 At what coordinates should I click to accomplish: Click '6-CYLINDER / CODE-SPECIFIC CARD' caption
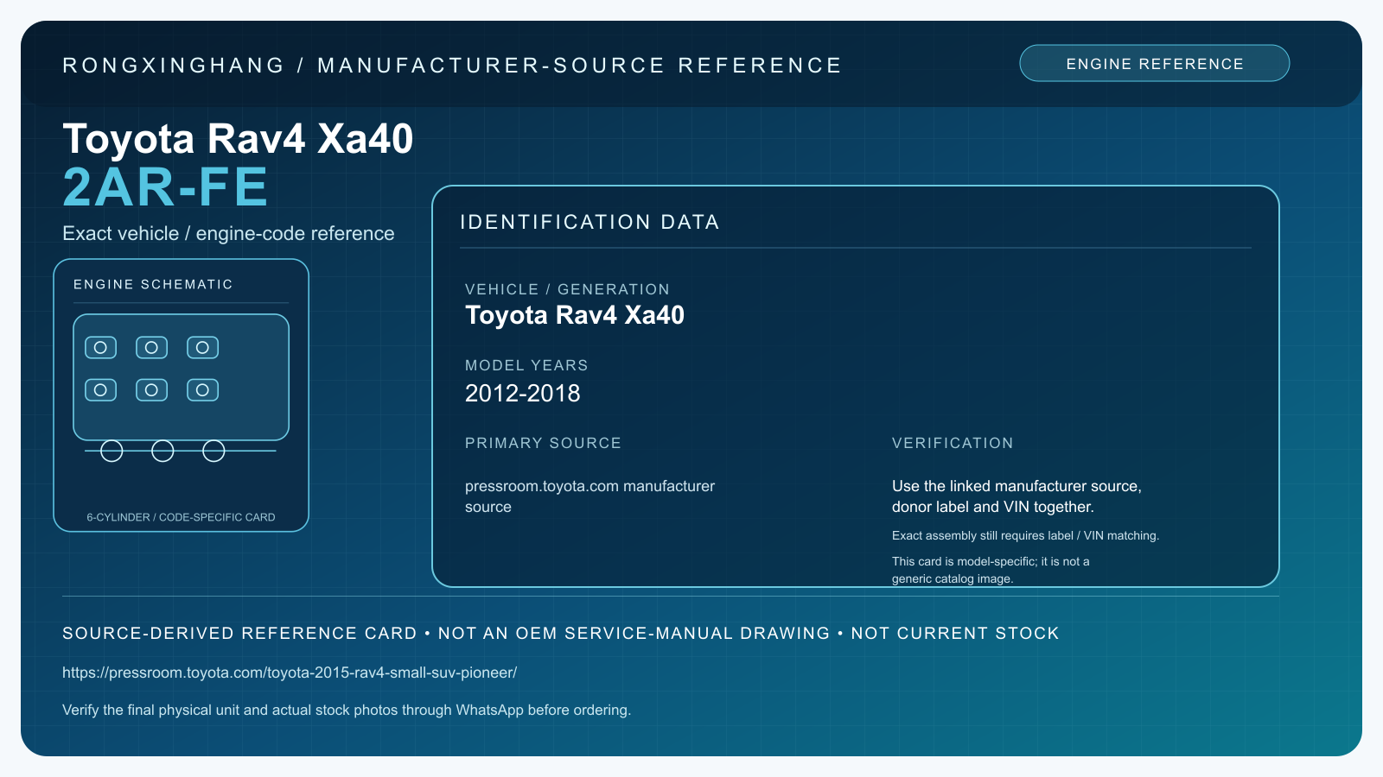[x=181, y=517]
